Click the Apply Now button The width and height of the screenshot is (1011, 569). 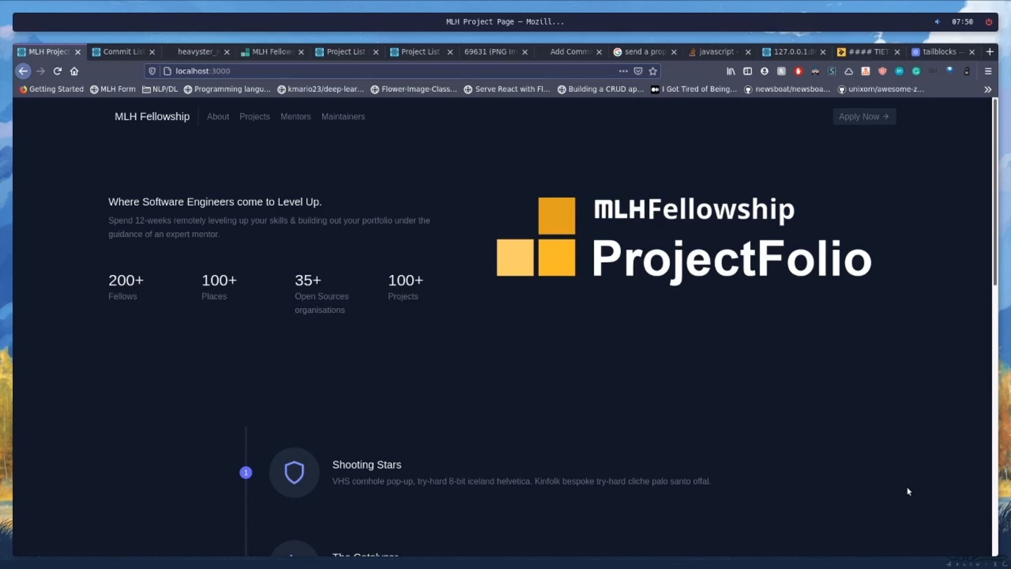[864, 116]
